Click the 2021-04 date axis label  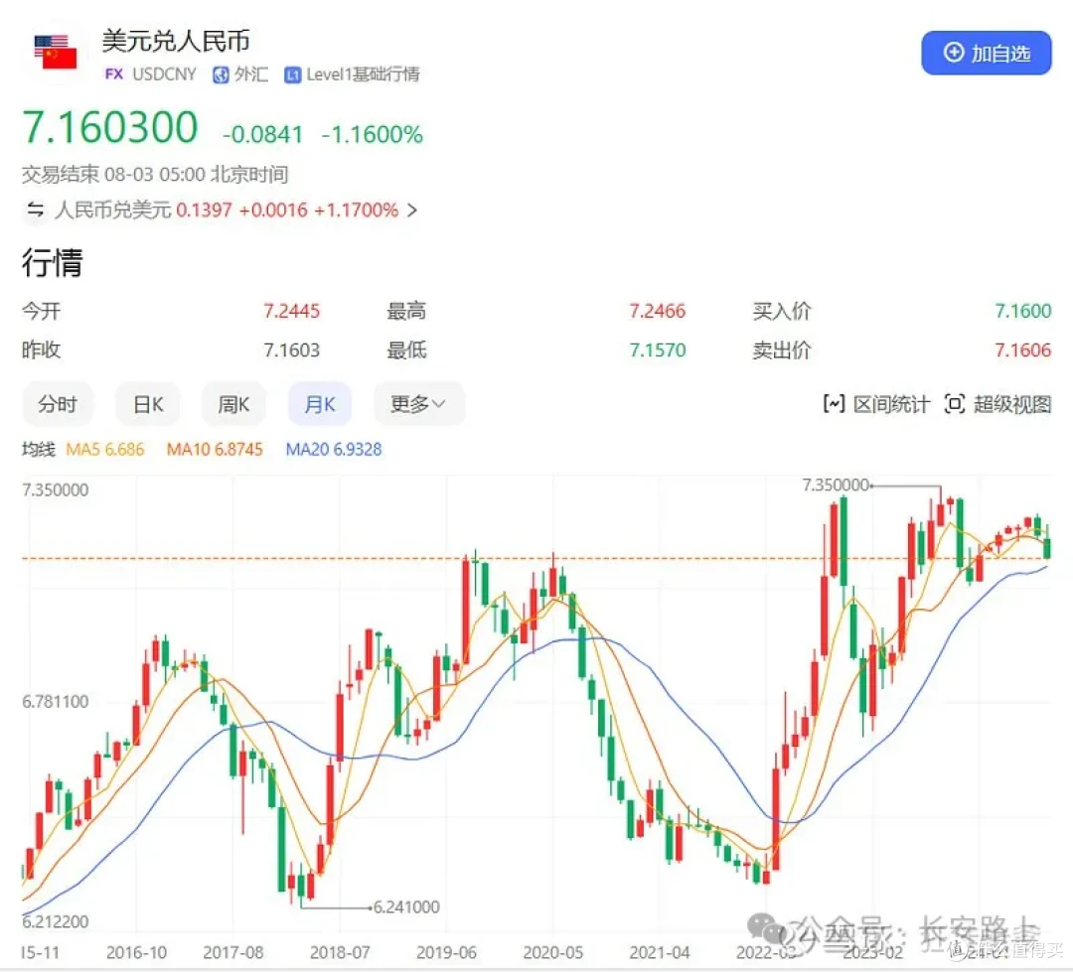click(660, 952)
